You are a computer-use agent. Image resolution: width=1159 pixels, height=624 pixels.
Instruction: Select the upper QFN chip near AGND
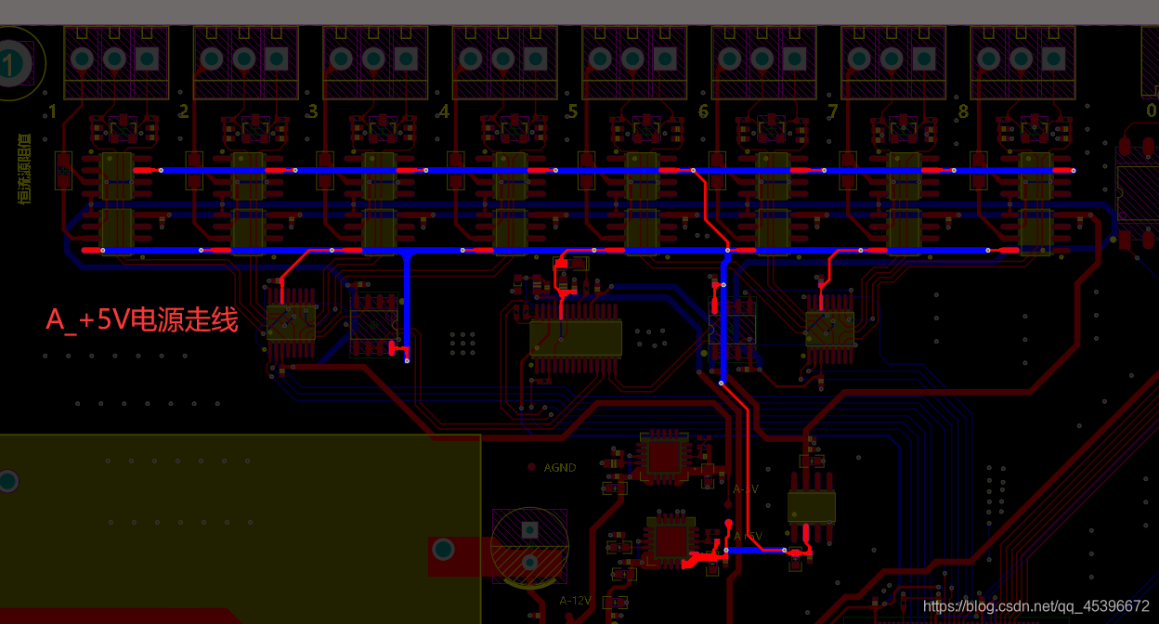click(x=663, y=456)
